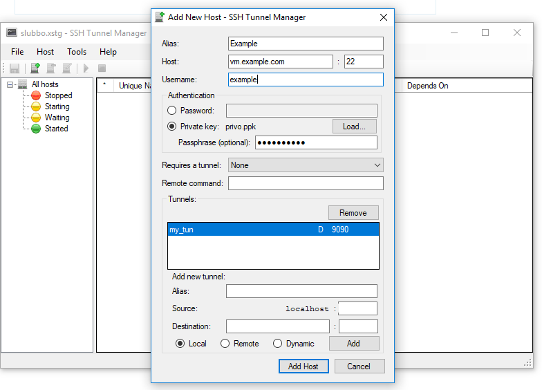542x390 pixels.
Task: Click the Source port field after localhost
Action: click(x=357, y=308)
